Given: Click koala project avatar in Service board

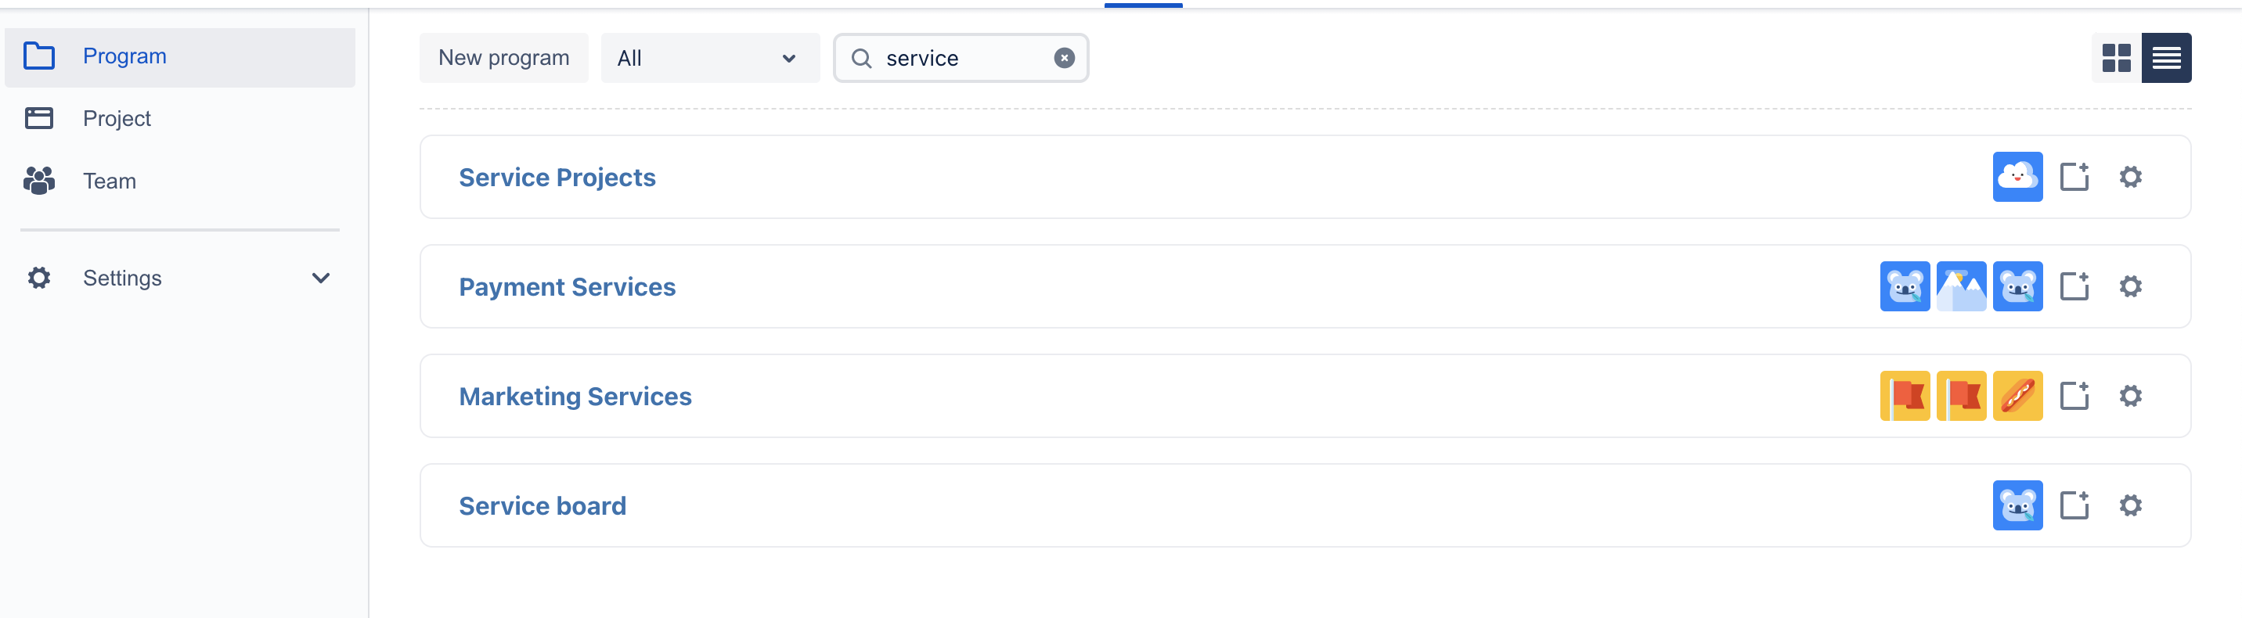Looking at the screenshot, I should click(x=2017, y=506).
